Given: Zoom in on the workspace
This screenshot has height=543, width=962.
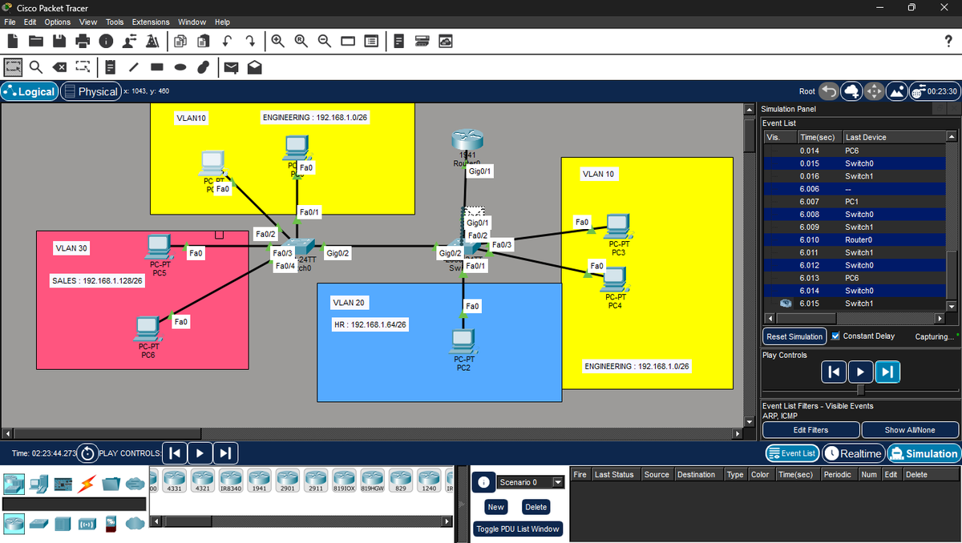Looking at the screenshot, I should (x=278, y=41).
